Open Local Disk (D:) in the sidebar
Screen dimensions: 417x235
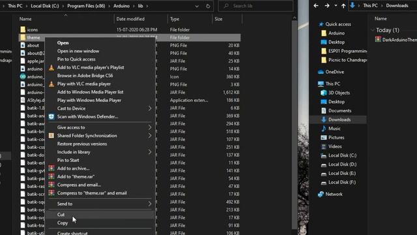342,164
